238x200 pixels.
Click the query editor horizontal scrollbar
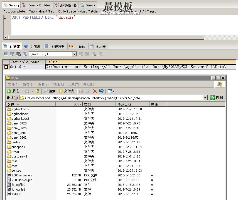(x=106, y=37)
